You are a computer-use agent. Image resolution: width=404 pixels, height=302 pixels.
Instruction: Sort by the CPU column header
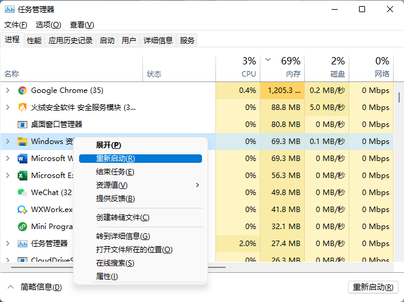[238, 69]
